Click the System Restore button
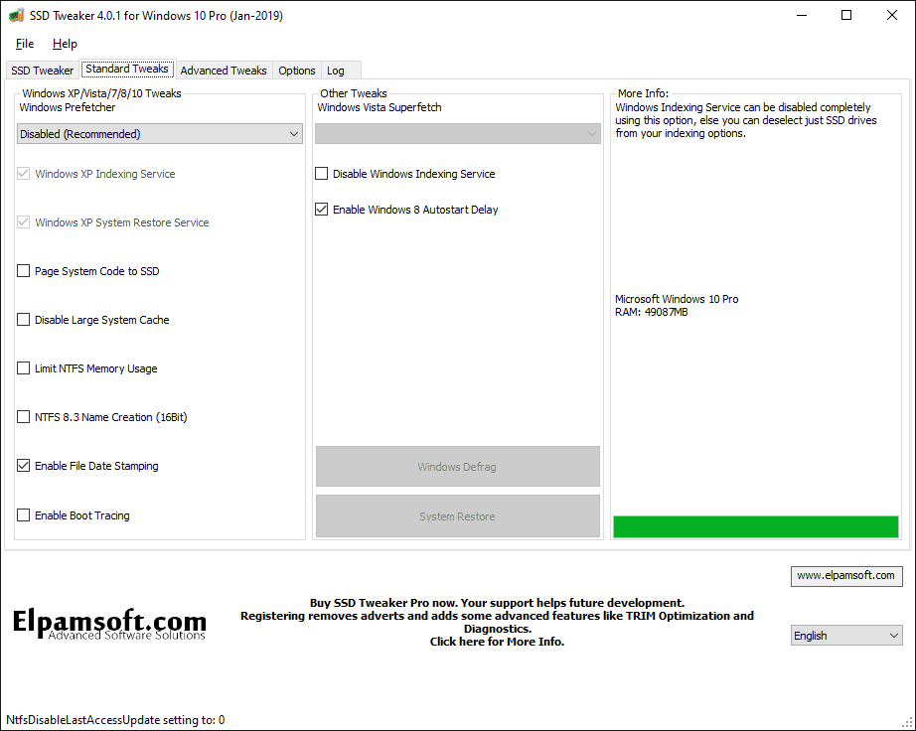916x731 pixels. (457, 516)
